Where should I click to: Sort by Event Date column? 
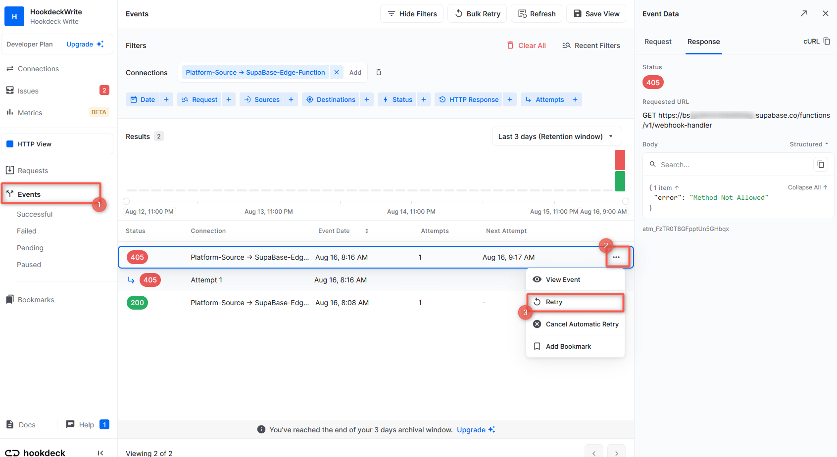366,231
